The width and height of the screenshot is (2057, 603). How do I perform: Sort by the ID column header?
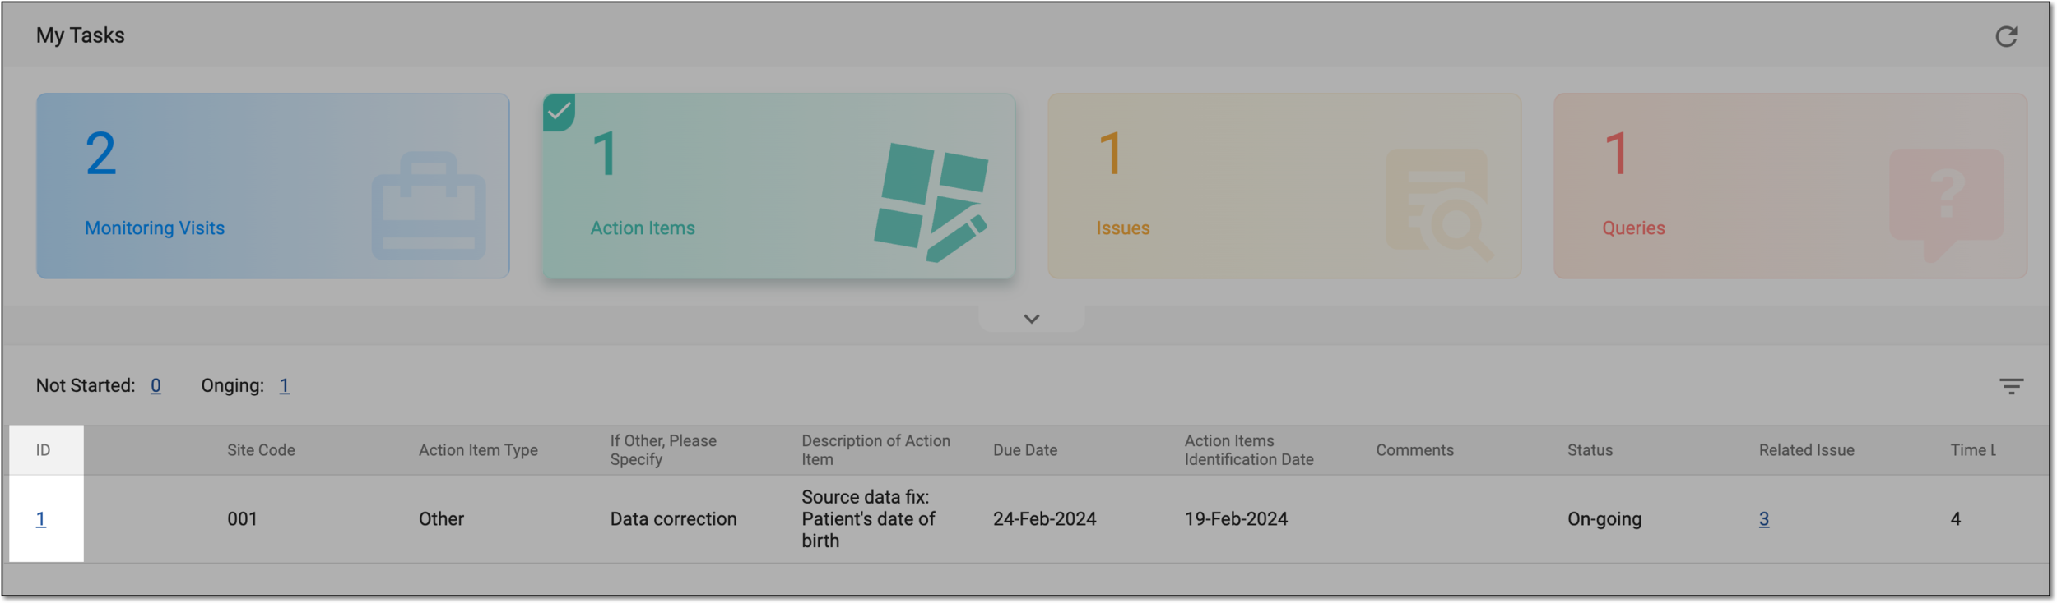point(43,450)
